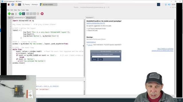
Task: Click the Button in My new window
Action: tap(95, 59)
